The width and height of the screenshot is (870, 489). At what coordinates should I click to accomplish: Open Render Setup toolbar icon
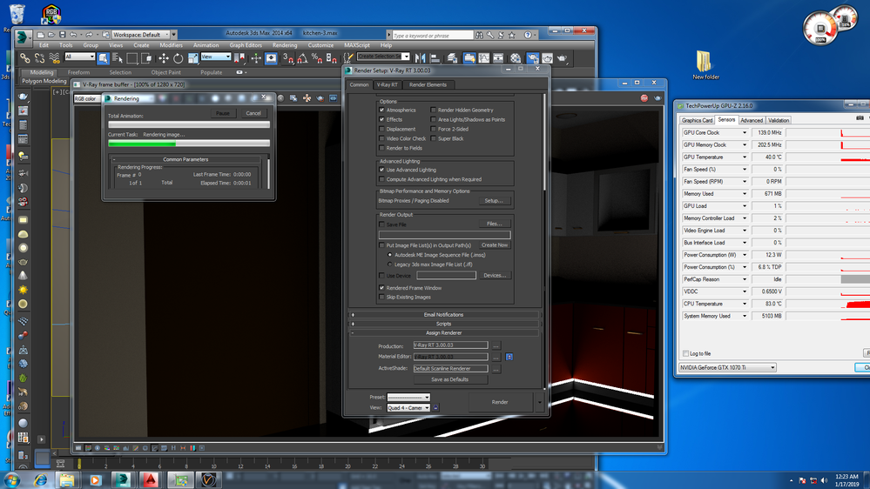pos(533,57)
